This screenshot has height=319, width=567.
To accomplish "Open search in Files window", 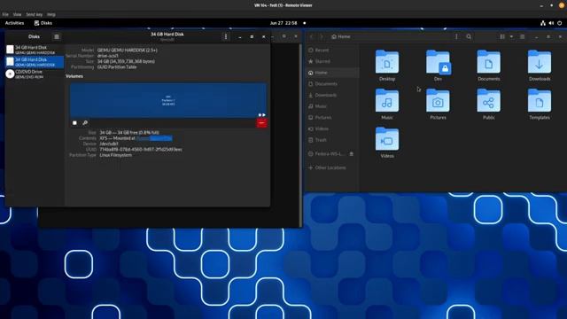I will [469, 36].
